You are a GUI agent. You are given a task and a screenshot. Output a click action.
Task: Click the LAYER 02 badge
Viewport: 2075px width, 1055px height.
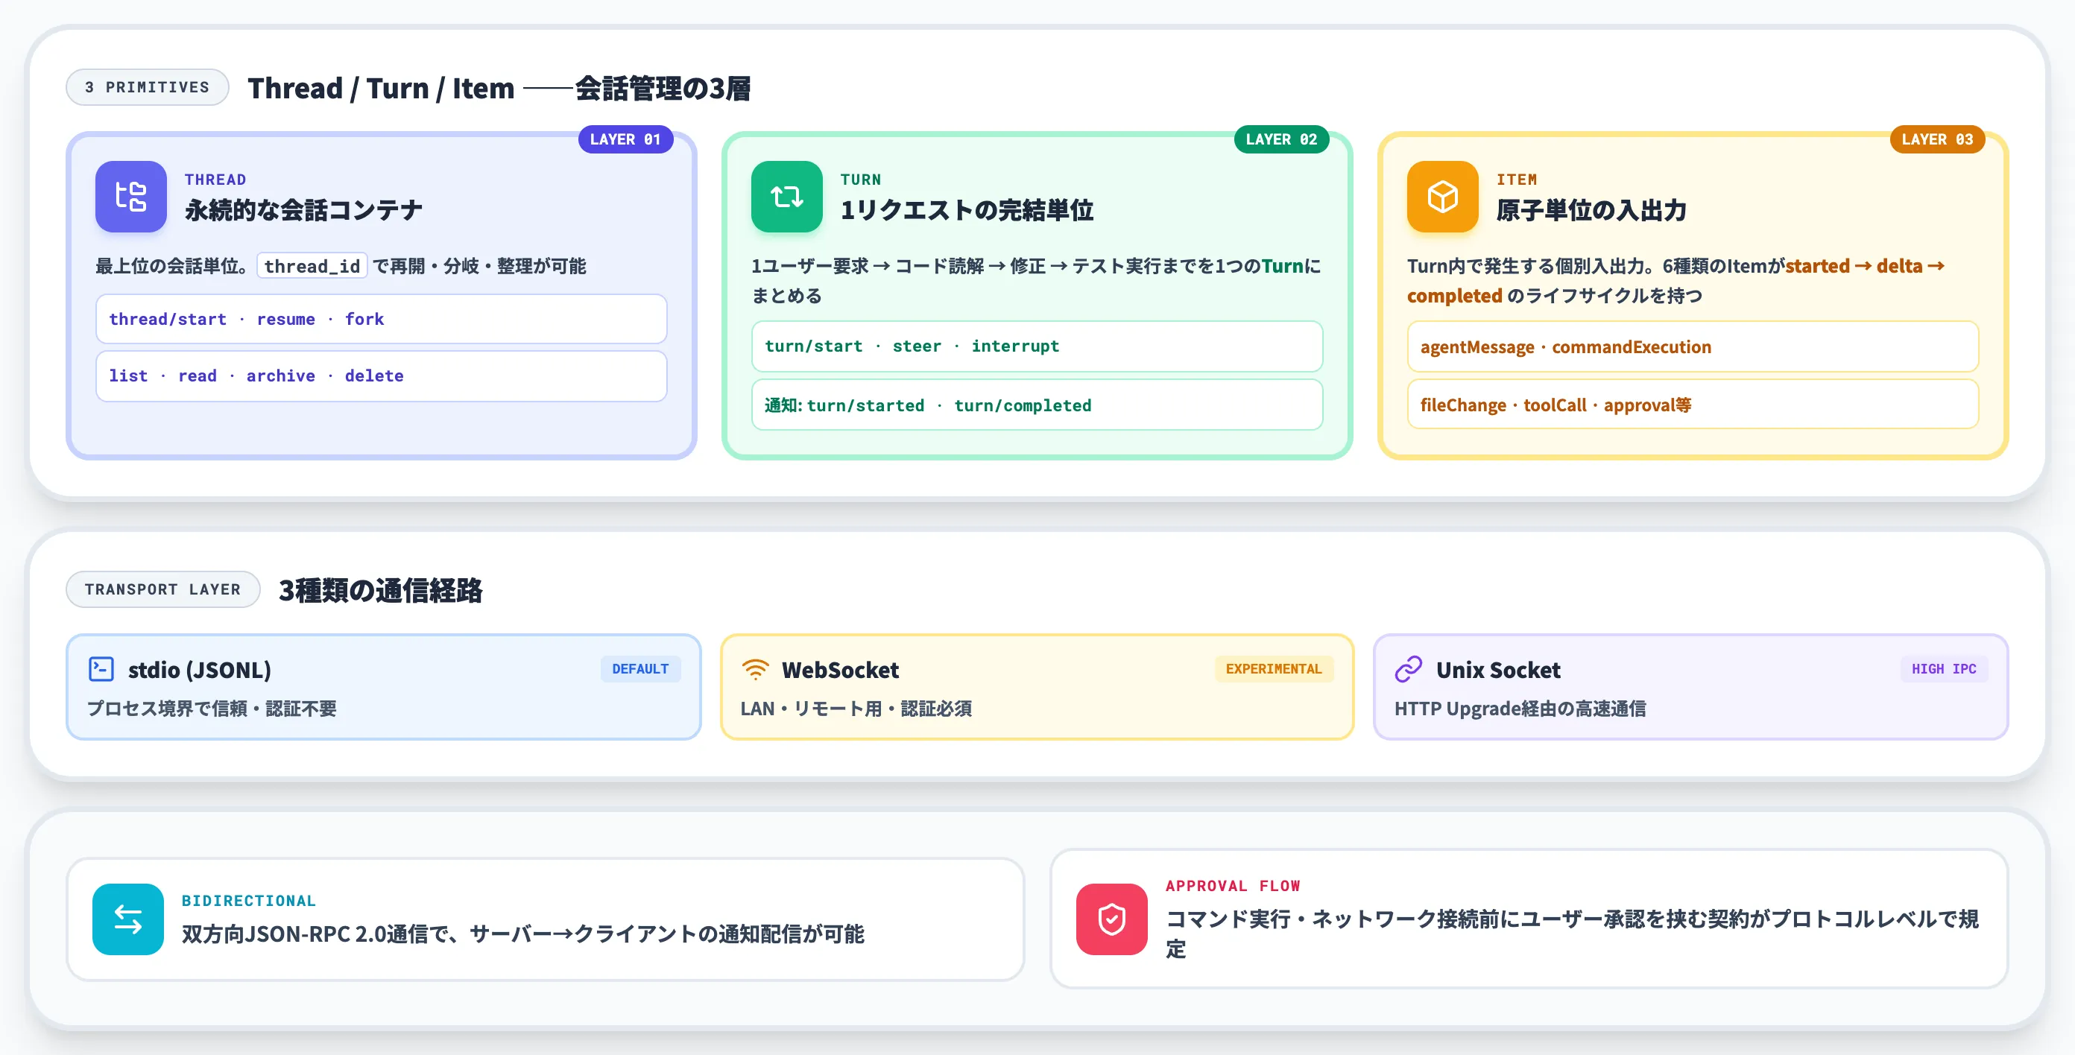1280,139
